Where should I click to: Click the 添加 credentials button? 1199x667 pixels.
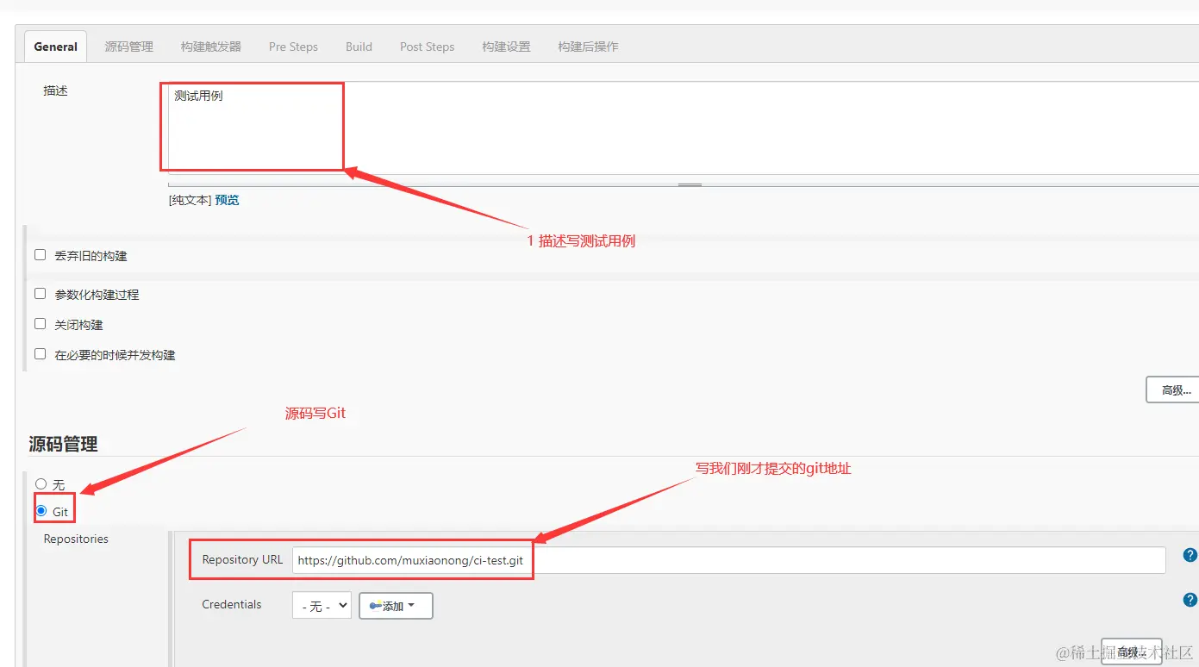396,606
